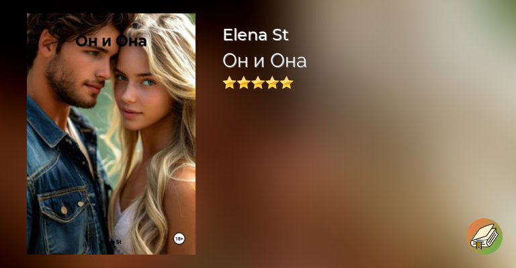516x268 pixels.
Task: Click the 18+ age badge on cover
Action: click(x=179, y=239)
